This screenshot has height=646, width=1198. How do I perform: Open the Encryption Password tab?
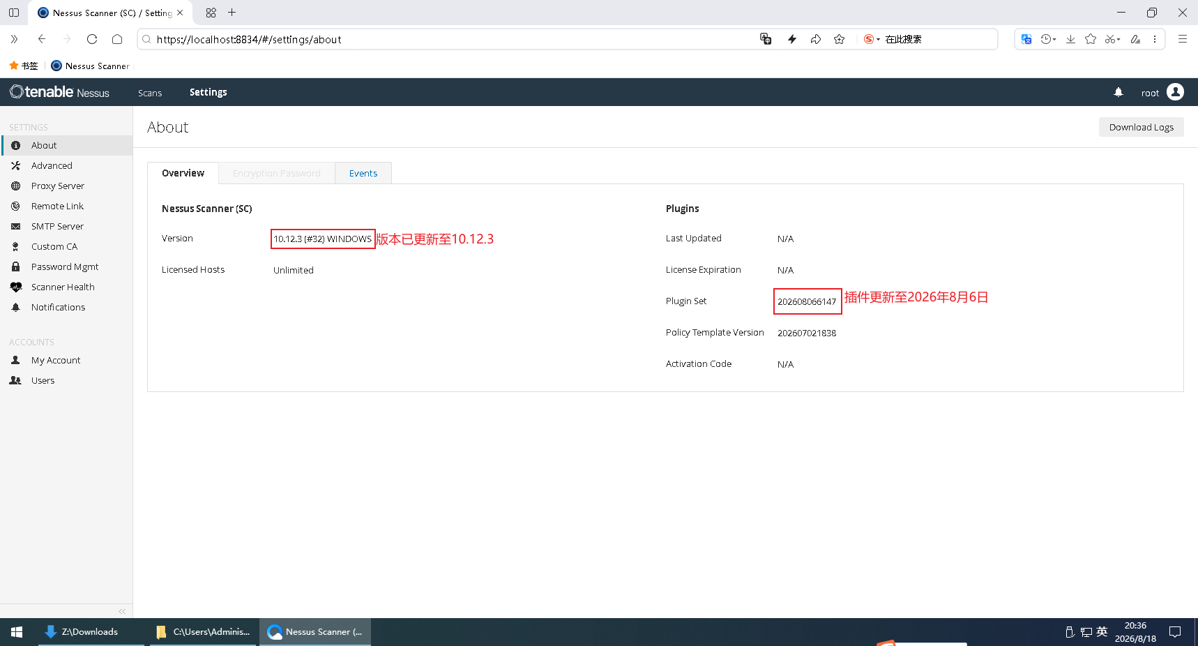[277, 173]
